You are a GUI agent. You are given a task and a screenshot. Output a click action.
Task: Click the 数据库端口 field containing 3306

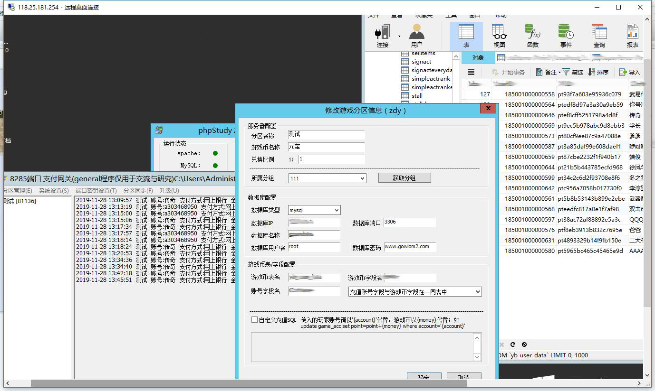(409, 222)
